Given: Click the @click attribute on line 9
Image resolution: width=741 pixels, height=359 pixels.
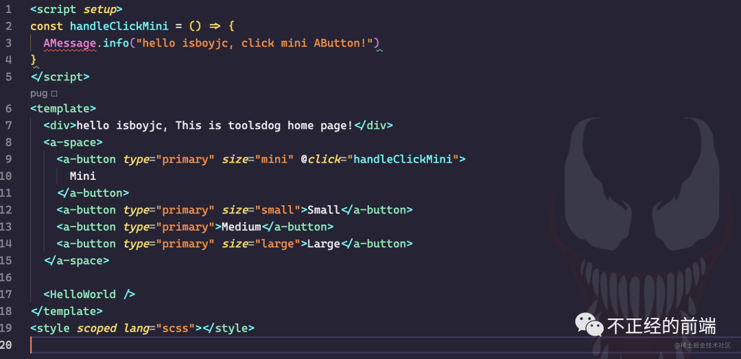Looking at the screenshot, I should [320, 159].
